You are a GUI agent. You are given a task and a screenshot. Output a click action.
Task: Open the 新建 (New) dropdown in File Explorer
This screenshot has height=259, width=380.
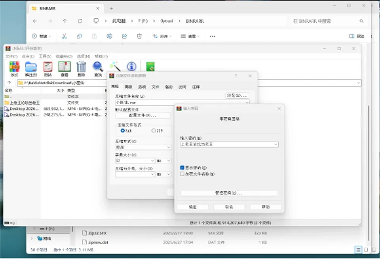42,36
